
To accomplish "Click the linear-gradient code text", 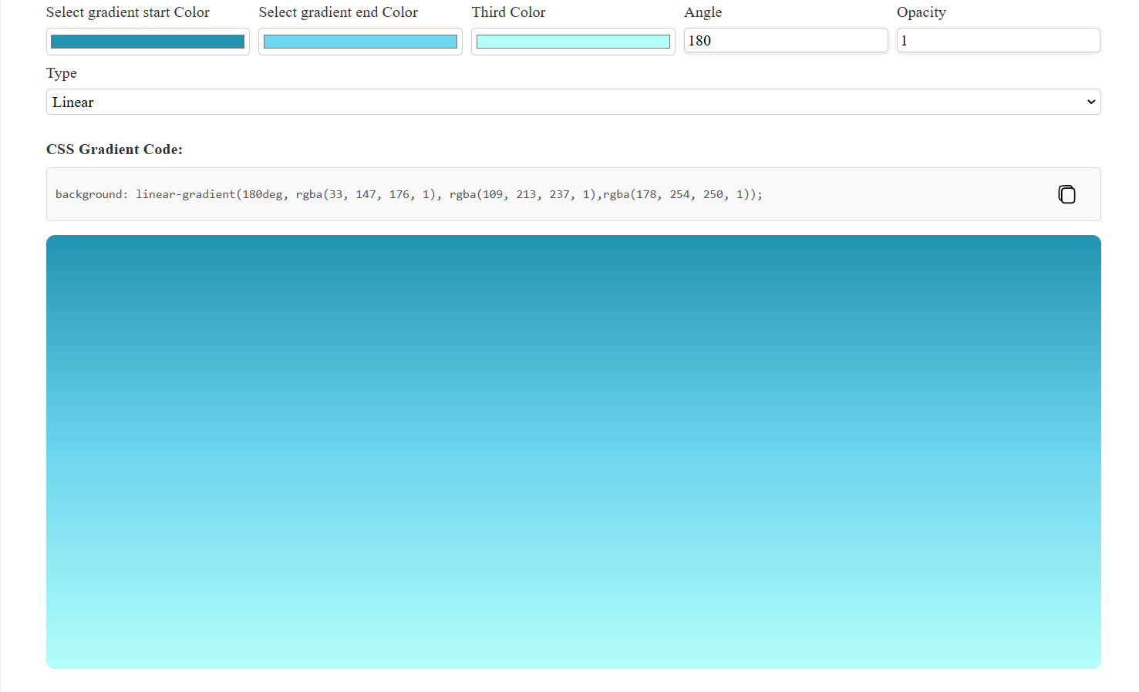I will (409, 194).
